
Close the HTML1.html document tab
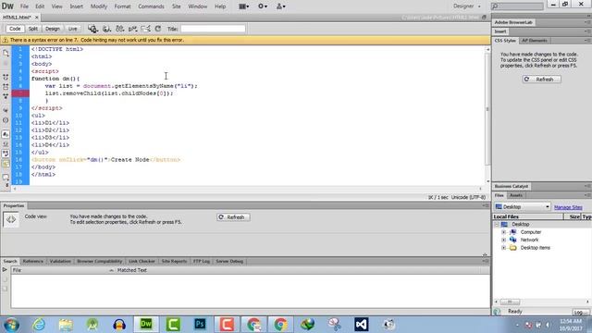37,18
